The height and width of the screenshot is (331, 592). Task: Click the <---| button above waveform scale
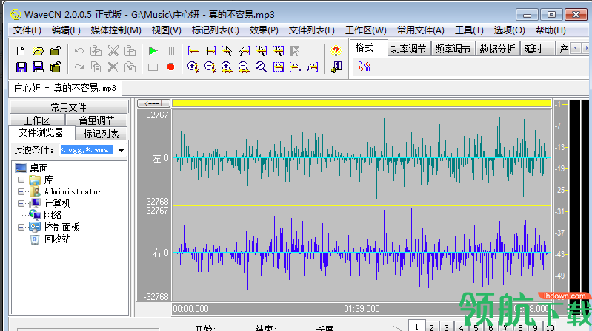153,103
